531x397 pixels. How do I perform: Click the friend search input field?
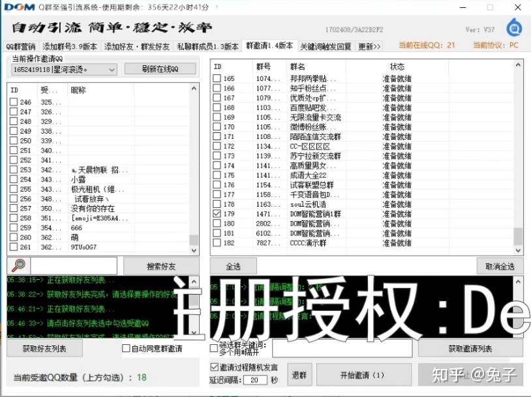[x=74, y=266]
